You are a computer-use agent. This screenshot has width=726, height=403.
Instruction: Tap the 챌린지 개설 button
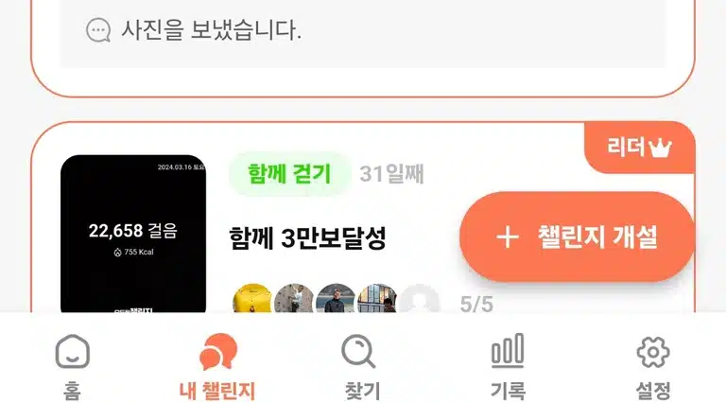(x=578, y=237)
